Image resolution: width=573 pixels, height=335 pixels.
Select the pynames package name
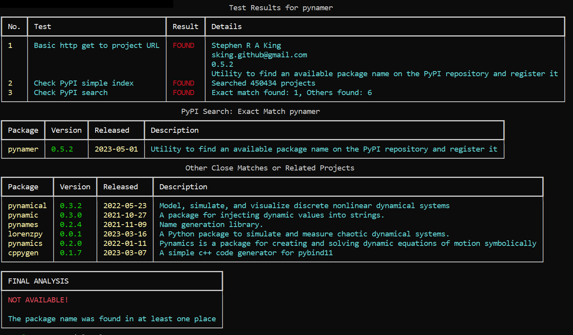(x=23, y=225)
